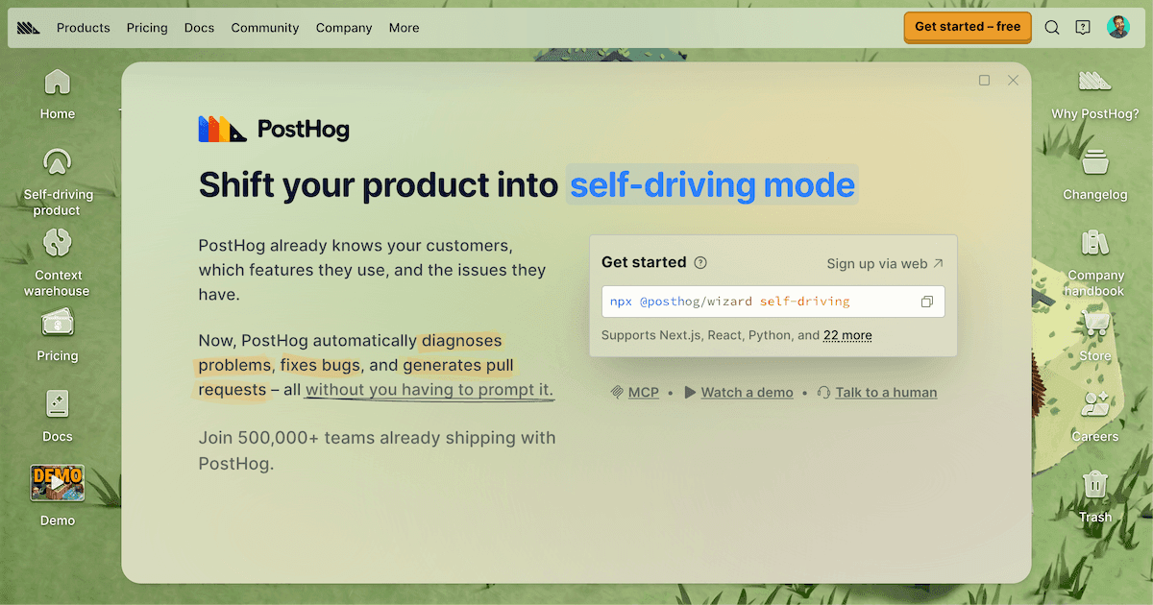Click the help question mark icon in the top bar

pos(1083,28)
